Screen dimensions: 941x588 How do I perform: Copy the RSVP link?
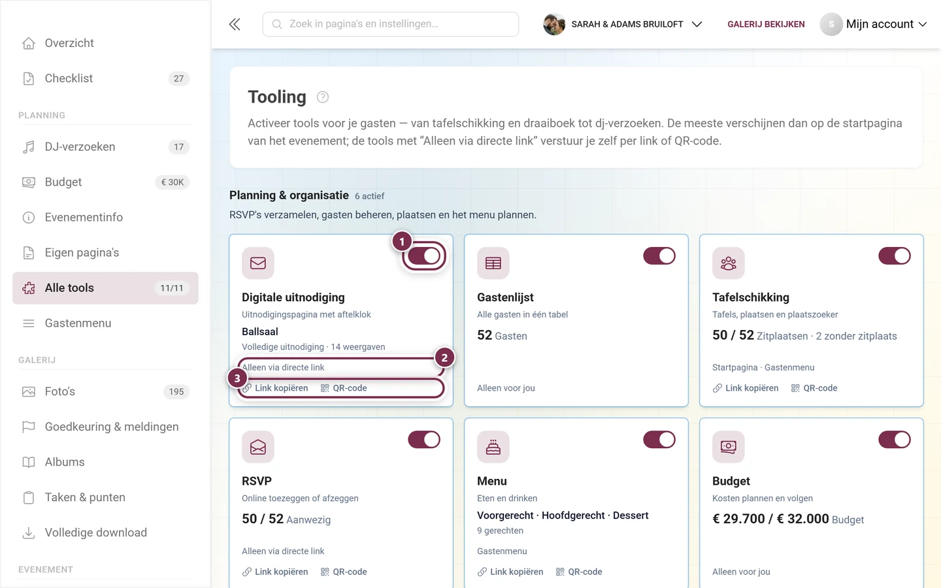click(275, 572)
